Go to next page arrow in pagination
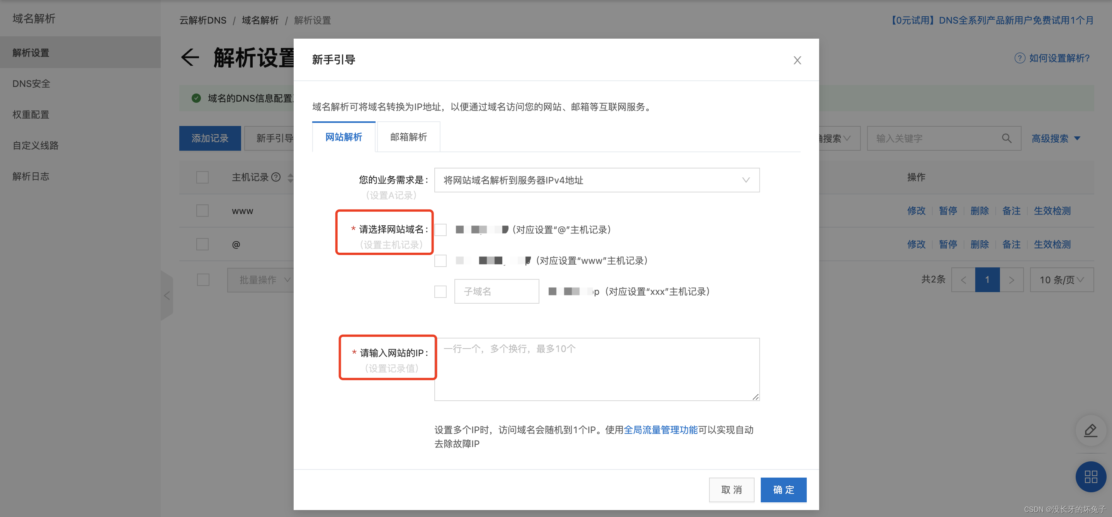 pos(1012,280)
